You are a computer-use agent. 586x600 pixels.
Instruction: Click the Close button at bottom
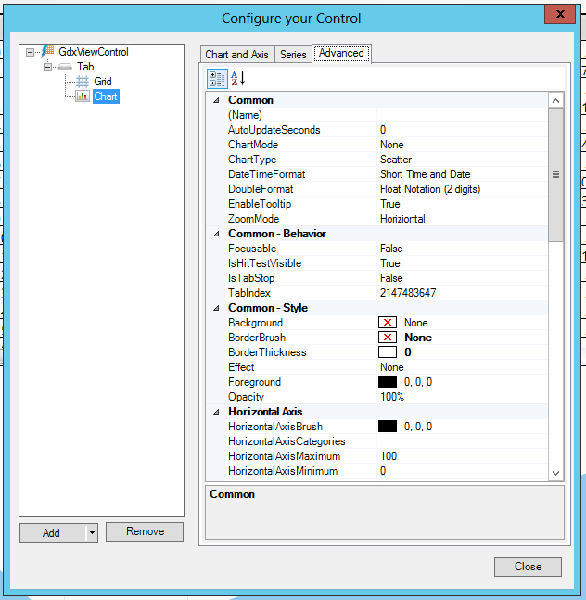point(528,567)
